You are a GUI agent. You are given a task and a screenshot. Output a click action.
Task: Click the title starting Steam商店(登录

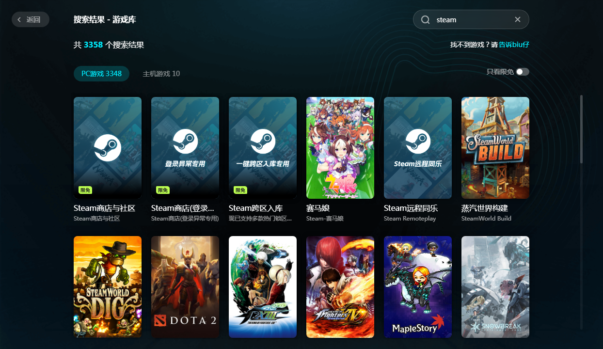(x=183, y=208)
